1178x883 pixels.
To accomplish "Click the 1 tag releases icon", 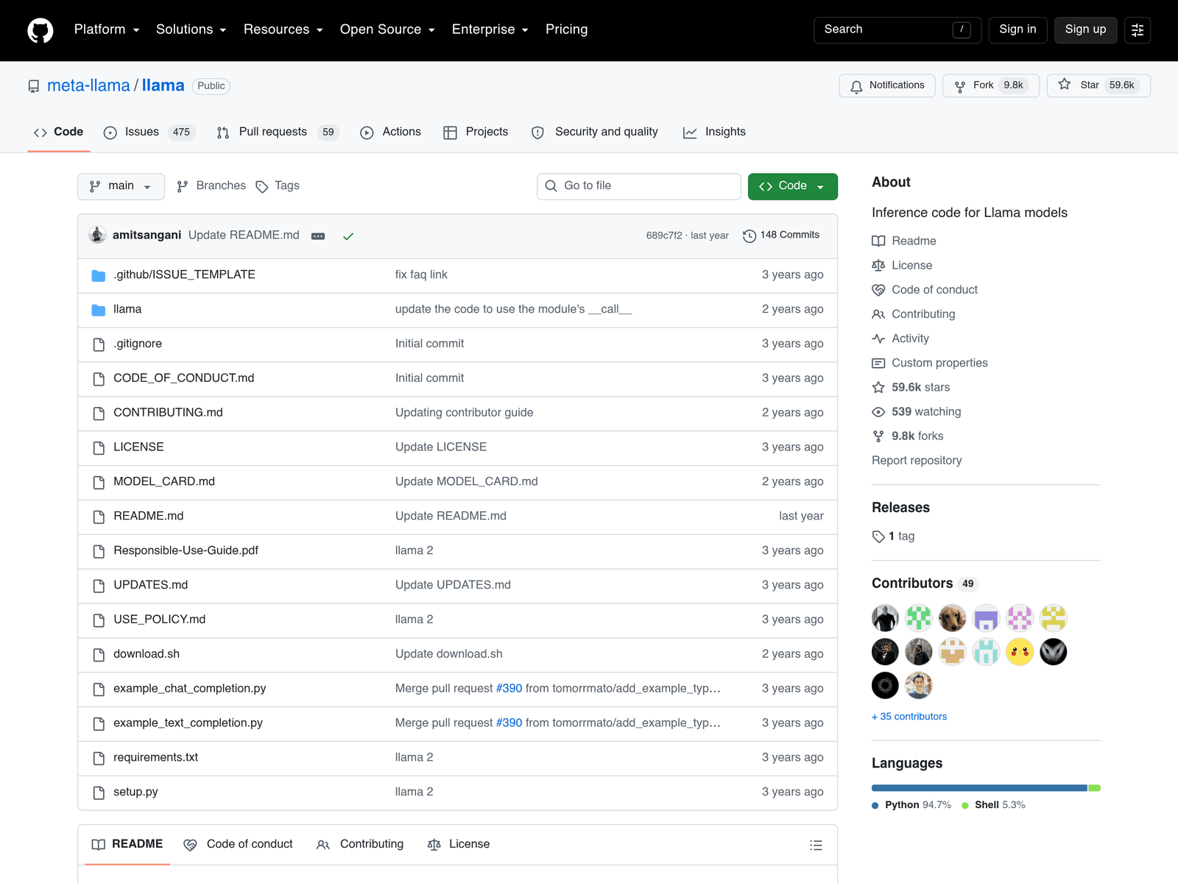I will point(878,536).
